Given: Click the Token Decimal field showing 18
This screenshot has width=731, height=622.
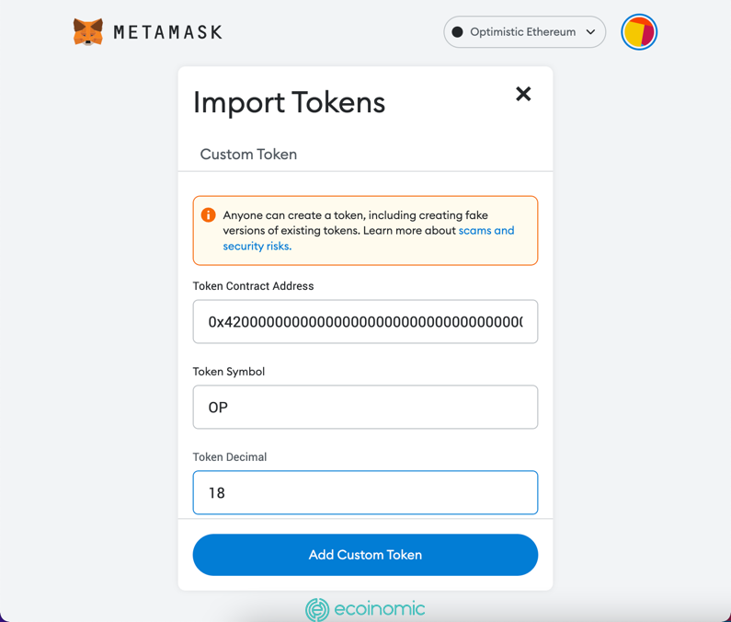Looking at the screenshot, I should click(365, 493).
